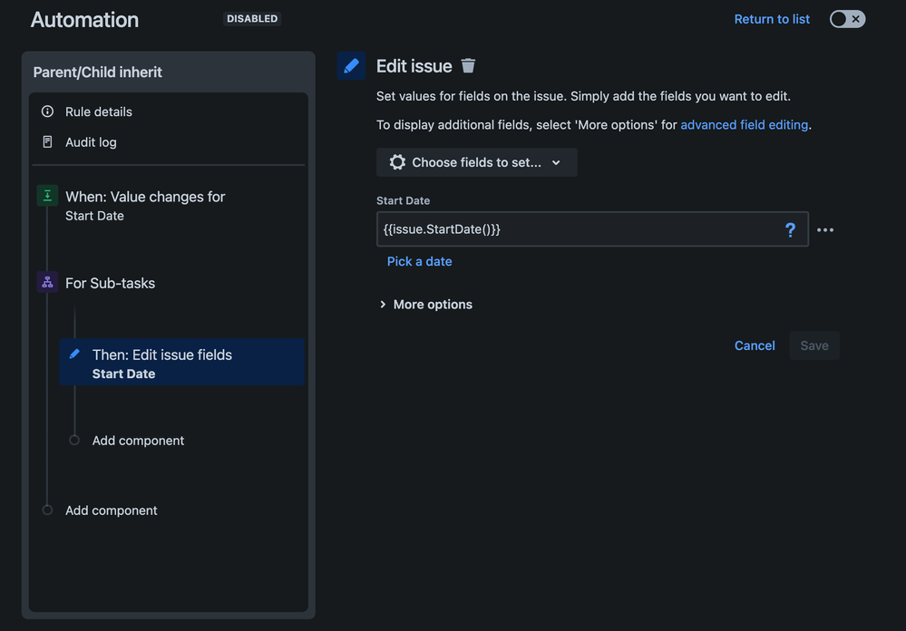
Task: Click the Rule details info icon
Action: click(47, 112)
